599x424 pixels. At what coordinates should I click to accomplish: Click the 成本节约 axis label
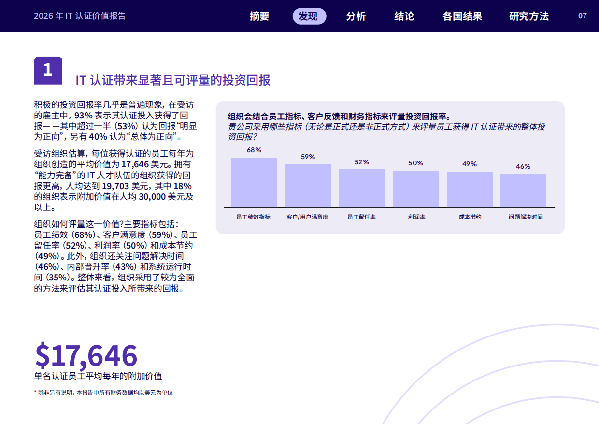point(470,217)
